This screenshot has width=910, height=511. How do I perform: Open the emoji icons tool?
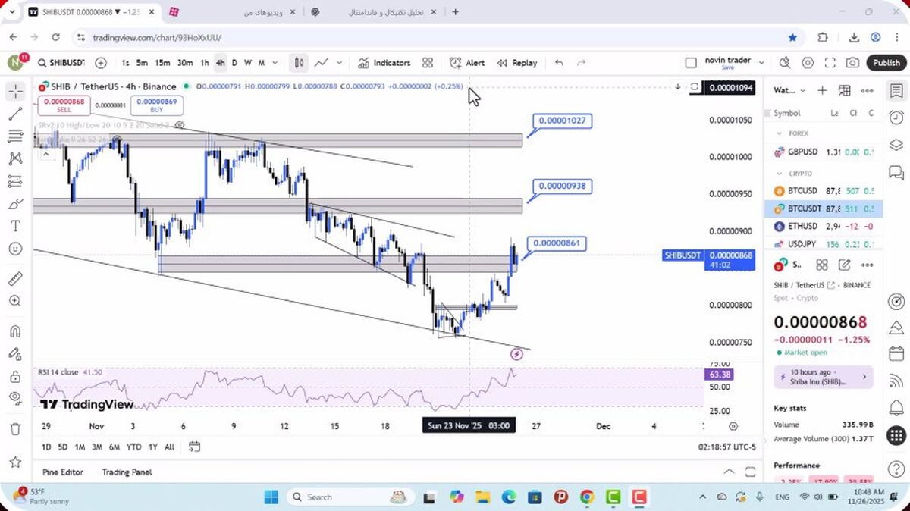pyautogui.click(x=15, y=249)
